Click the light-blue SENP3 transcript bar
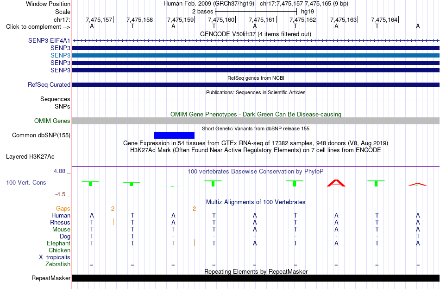 pyautogui.click(x=256, y=55)
